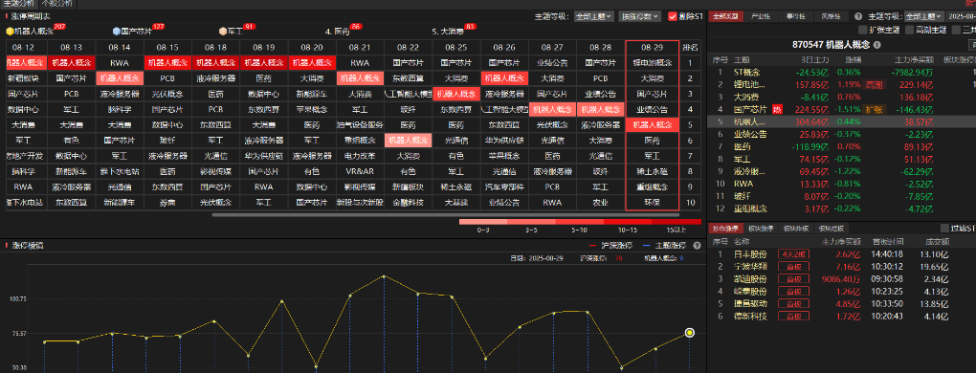Open the left 全部主题 dropdown
Screen dimensions: 976x373
[x=594, y=17]
